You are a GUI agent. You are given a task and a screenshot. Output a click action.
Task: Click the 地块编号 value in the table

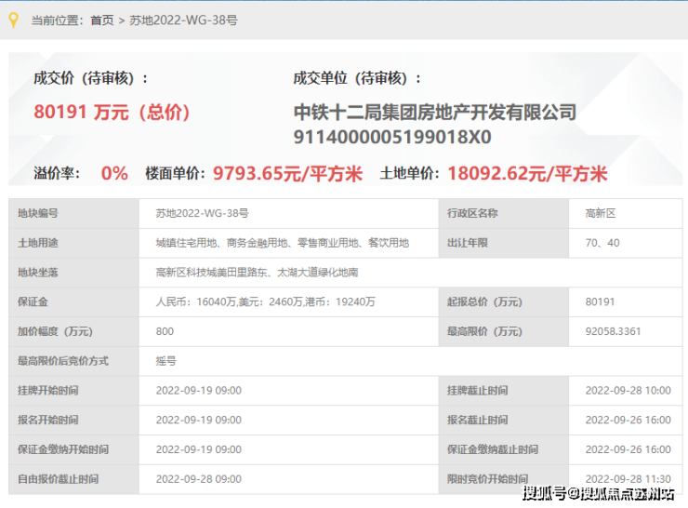pyautogui.click(x=202, y=213)
